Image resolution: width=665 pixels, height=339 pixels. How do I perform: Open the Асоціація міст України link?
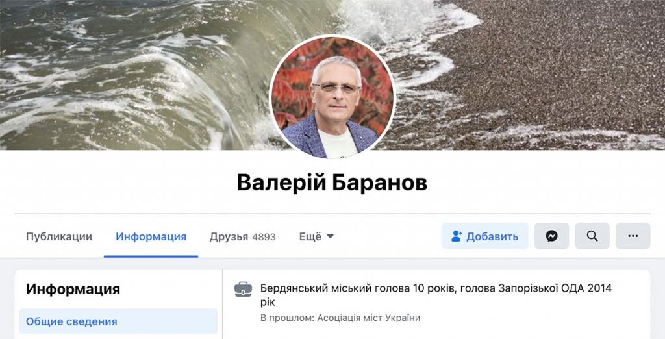point(369,318)
